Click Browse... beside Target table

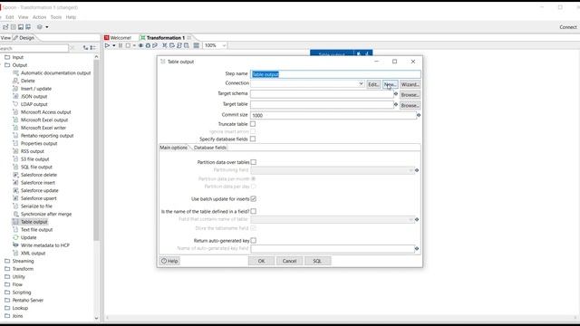tap(410, 105)
